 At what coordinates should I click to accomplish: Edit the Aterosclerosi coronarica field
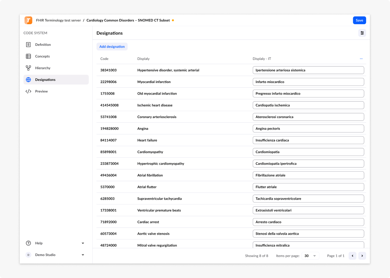(308, 117)
